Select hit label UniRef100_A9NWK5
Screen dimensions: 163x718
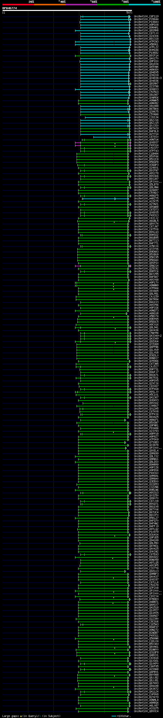pos(146,101)
